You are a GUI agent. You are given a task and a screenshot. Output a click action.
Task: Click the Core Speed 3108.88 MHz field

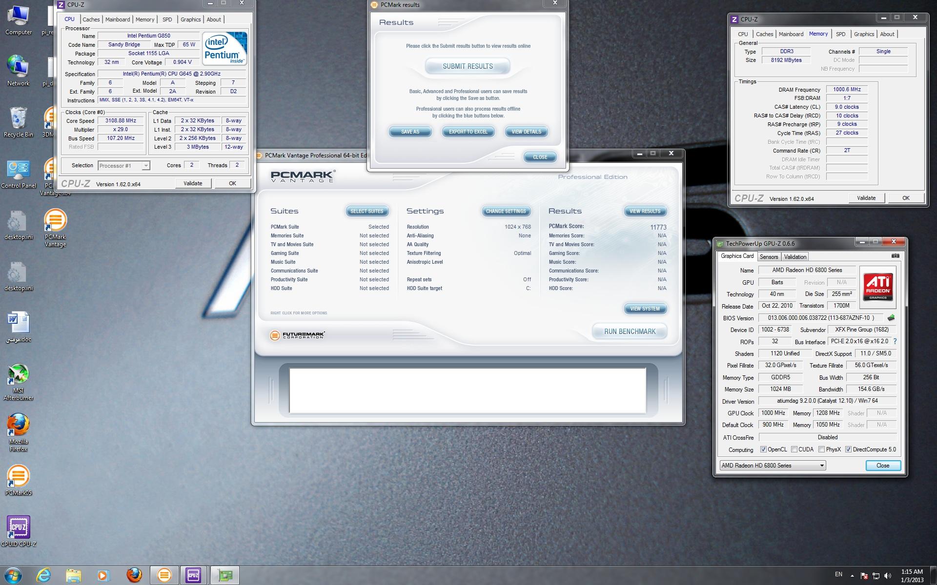[121, 120]
